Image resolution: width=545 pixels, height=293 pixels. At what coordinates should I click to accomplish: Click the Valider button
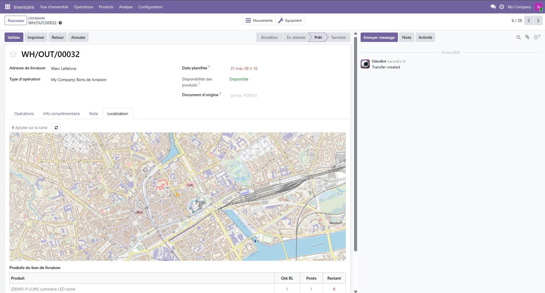(x=14, y=37)
